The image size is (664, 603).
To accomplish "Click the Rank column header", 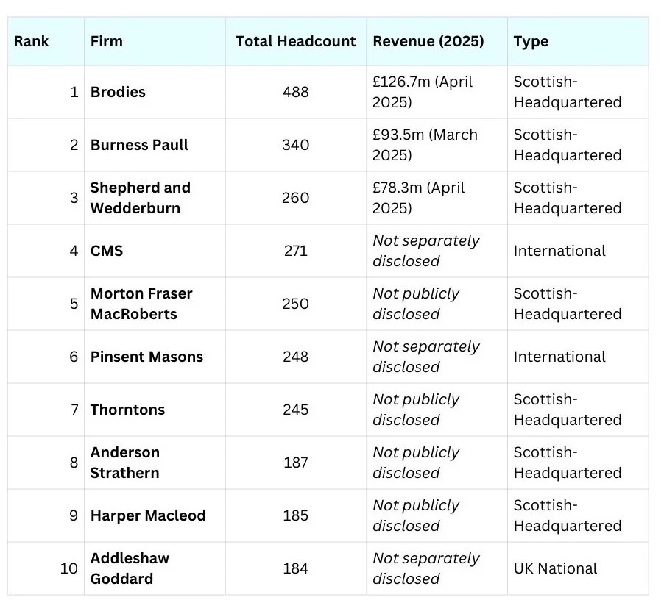I will coord(32,41).
